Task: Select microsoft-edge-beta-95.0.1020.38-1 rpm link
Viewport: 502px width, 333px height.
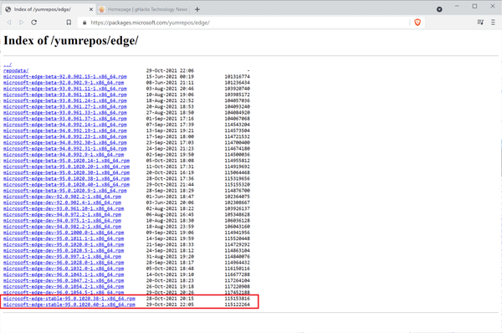Action: tap(67, 179)
